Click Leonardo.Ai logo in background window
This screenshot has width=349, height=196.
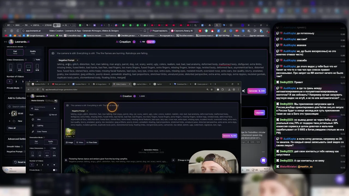click(19, 42)
